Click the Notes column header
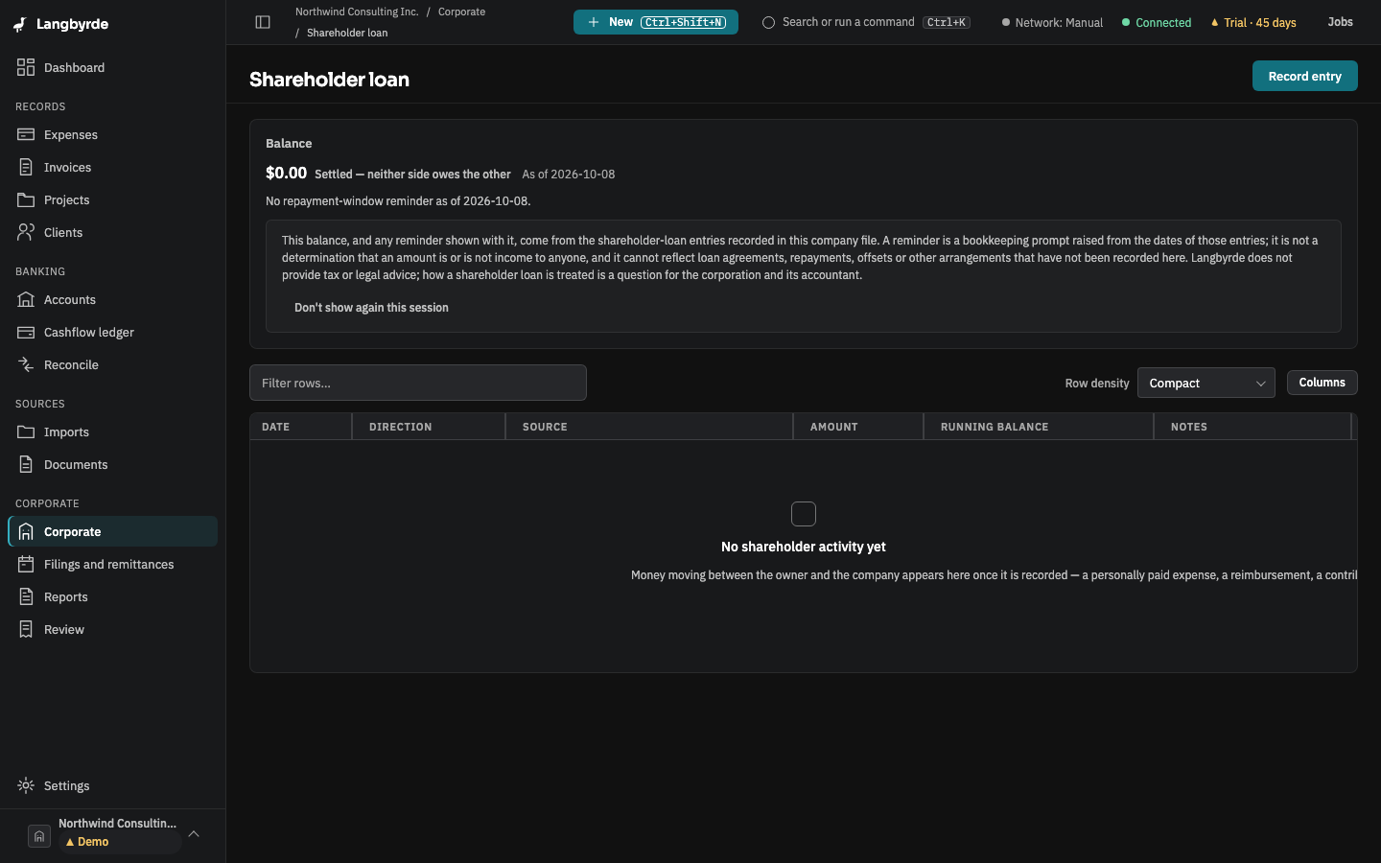This screenshot has height=863, width=1381. pos(1252,427)
